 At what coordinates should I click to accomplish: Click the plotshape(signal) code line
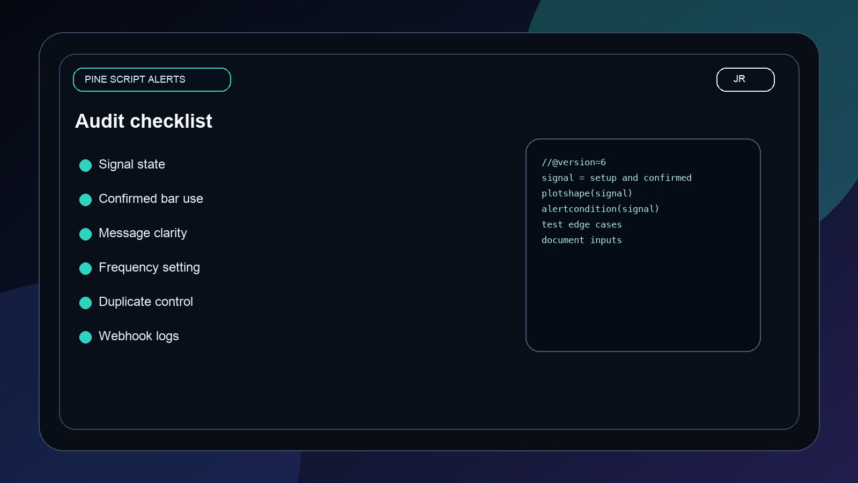pos(587,193)
